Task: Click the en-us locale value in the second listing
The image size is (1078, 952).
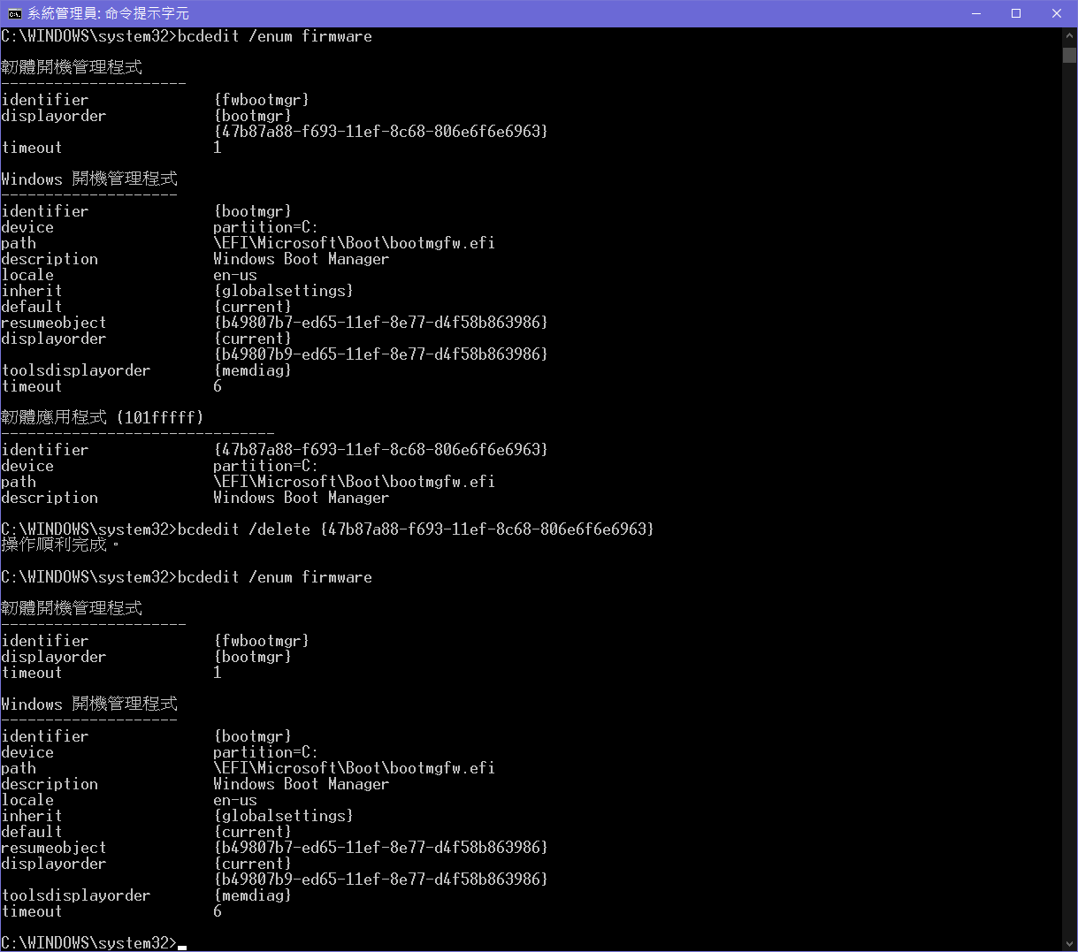Action: [x=235, y=800]
